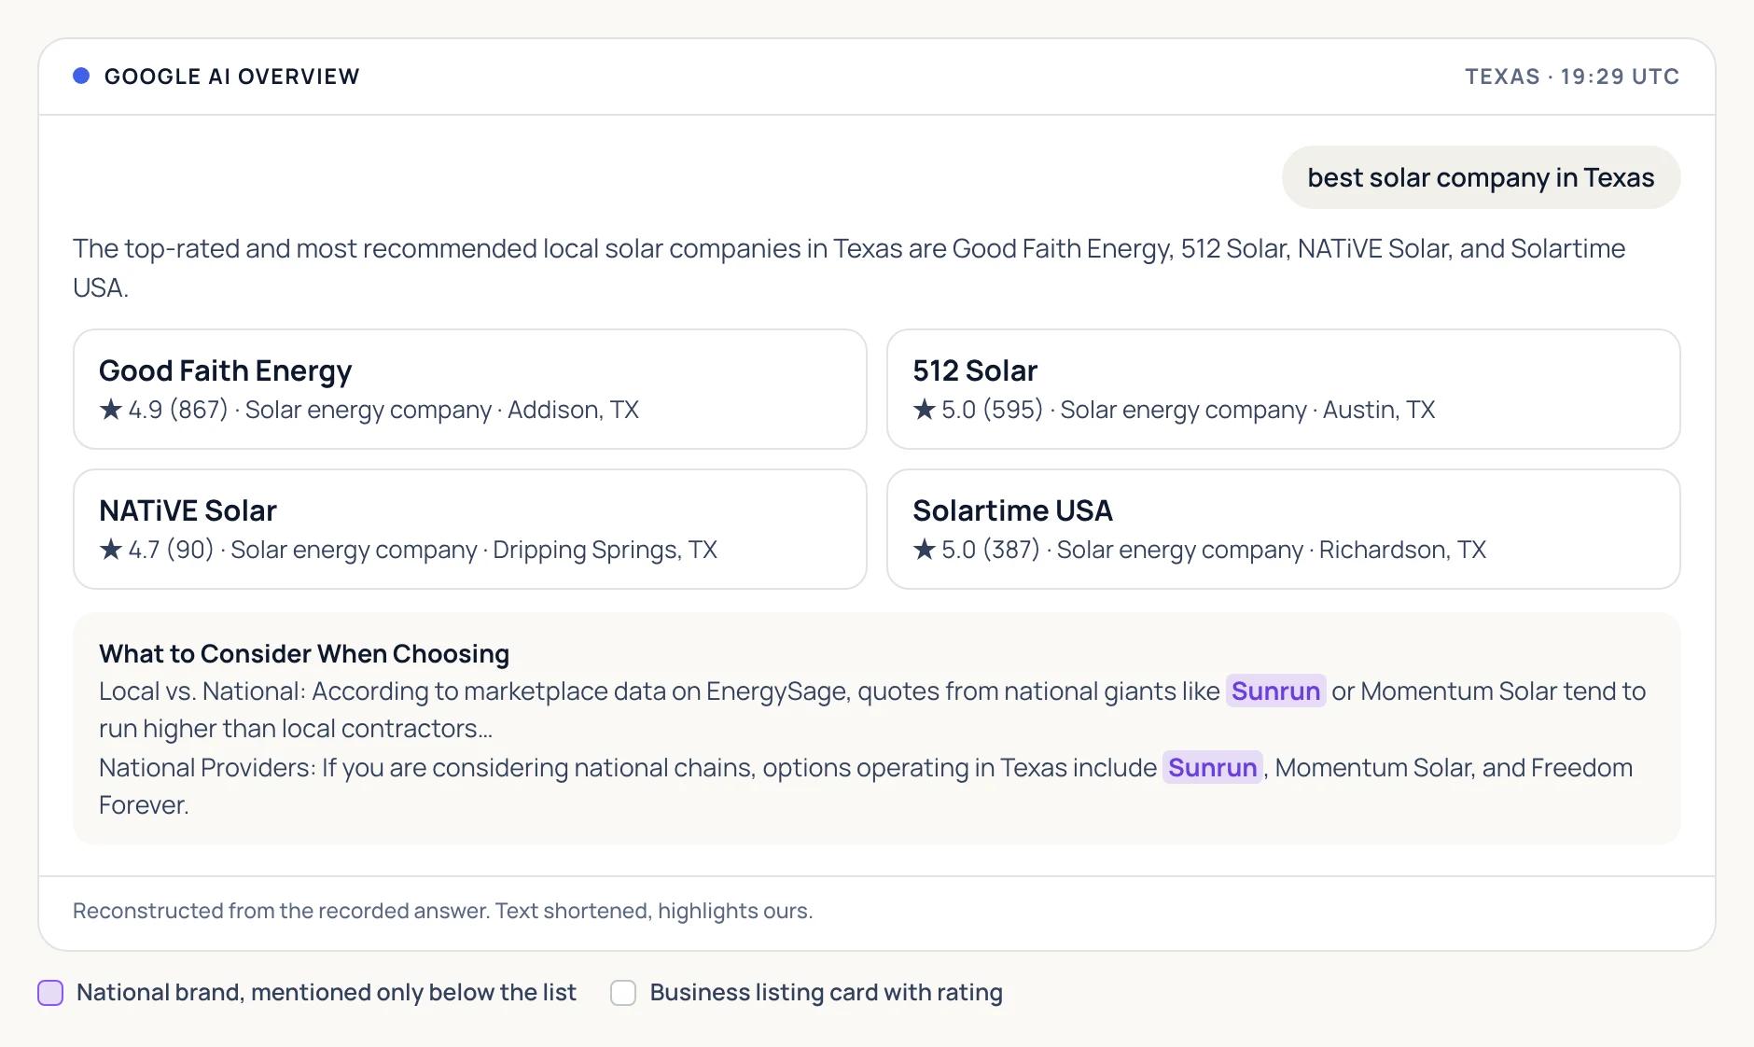The image size is (1754, 1047).
Task: Click the summary sentence starting 'The top-rated and most recommended'
Action: [849, 268]
